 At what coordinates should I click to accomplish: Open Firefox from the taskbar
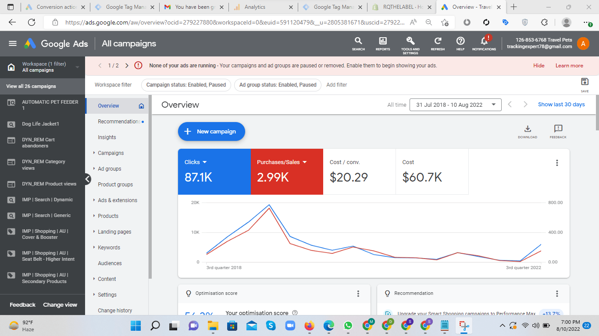pos(310,325)
